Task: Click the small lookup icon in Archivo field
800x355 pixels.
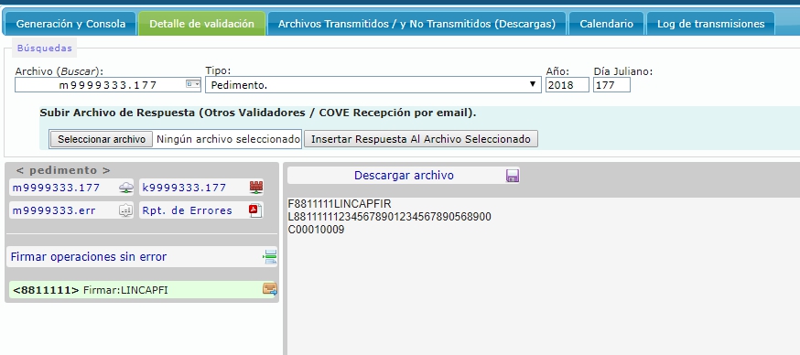Action: [x=193, y=84]
